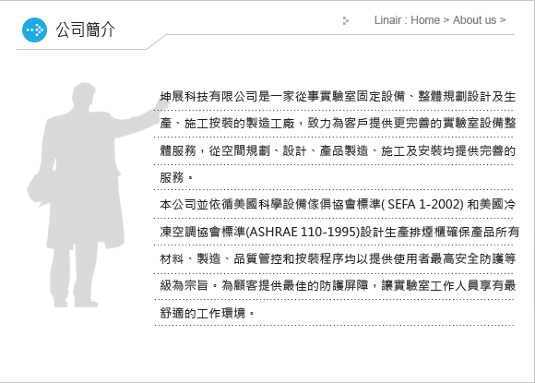Click the ASHRAE 110-1995 standard text

point(303,233)
